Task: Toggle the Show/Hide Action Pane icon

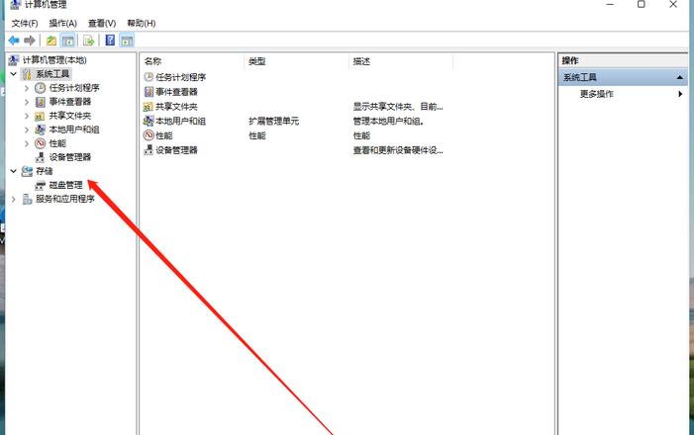Action: 127,41
